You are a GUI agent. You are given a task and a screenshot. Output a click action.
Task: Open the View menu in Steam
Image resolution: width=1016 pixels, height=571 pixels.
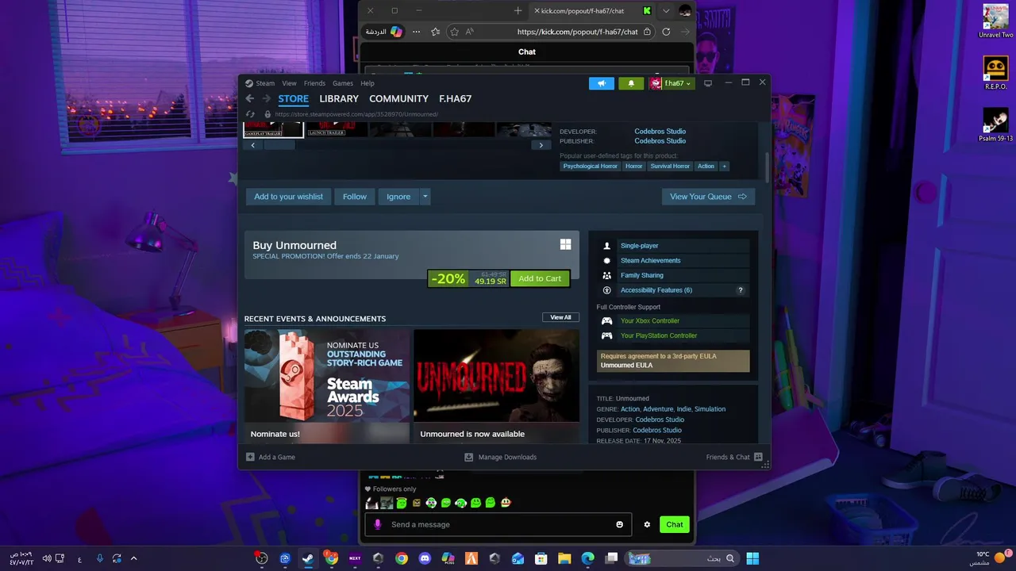(289, 83)
